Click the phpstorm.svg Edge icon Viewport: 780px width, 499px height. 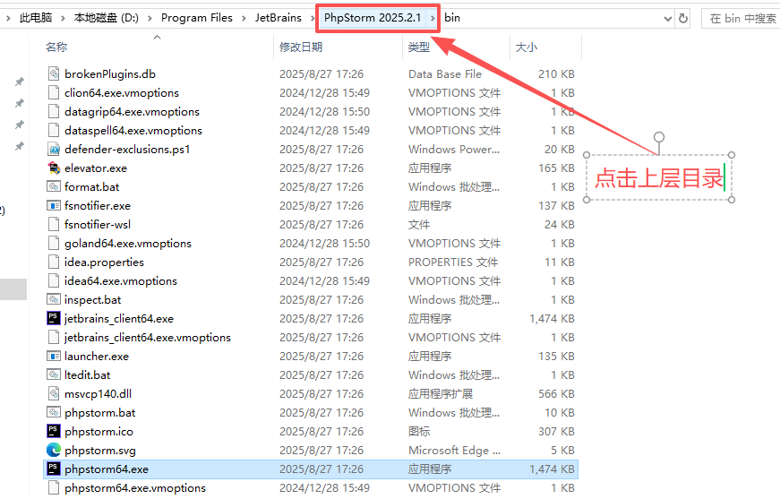point(53,450)
